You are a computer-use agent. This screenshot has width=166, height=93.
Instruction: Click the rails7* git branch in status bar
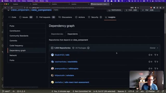[6, 91]
